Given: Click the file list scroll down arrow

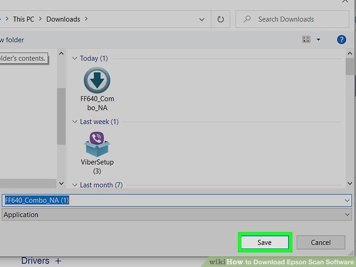Looking at the screenshot, I should click(350, 183).
